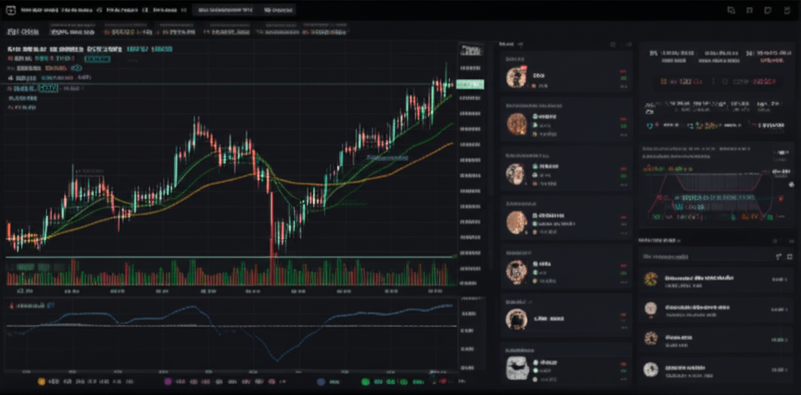Viewport: 801px width, 395px height.
Task: Click the yellow coin icon in the bottom status bar
Action: pyautogui.click(x=42, y=381)
